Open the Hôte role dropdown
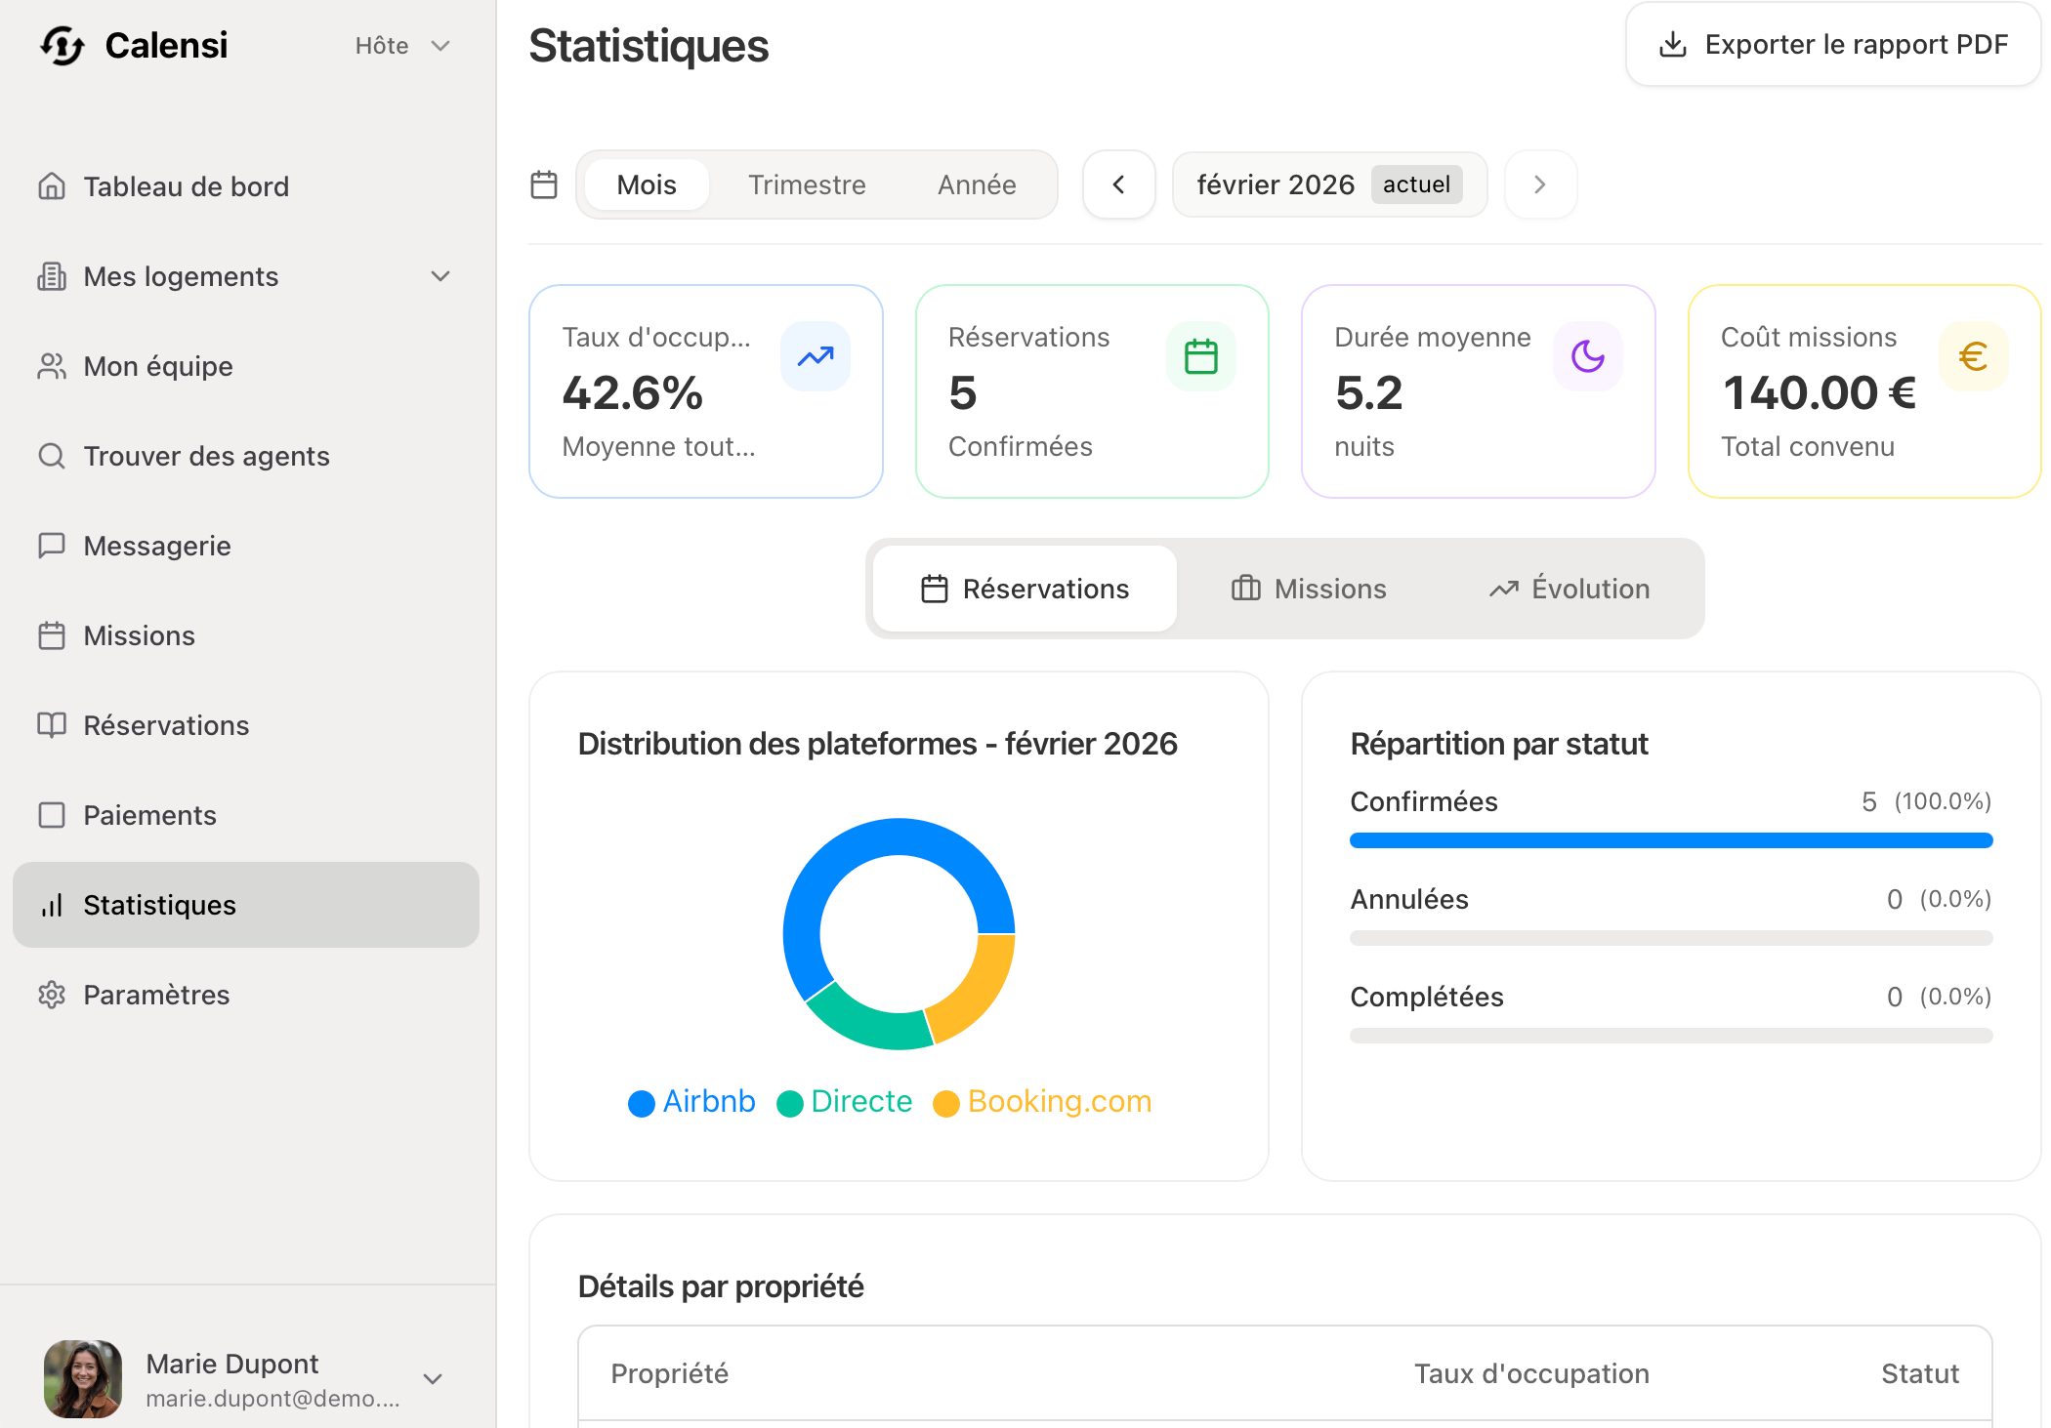Viewport: 2051px width, 1428px height. (401, 46)
